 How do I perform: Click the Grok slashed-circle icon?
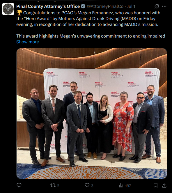157,6
